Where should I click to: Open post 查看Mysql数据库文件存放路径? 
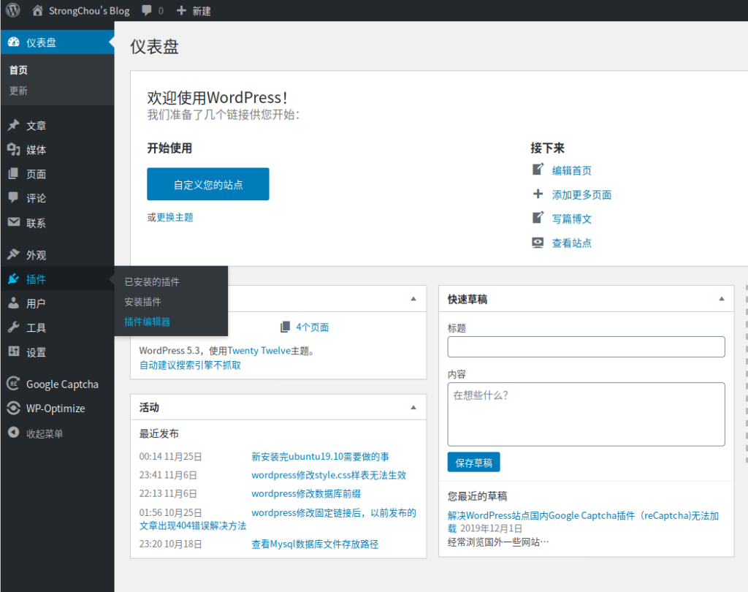(315, 544)
